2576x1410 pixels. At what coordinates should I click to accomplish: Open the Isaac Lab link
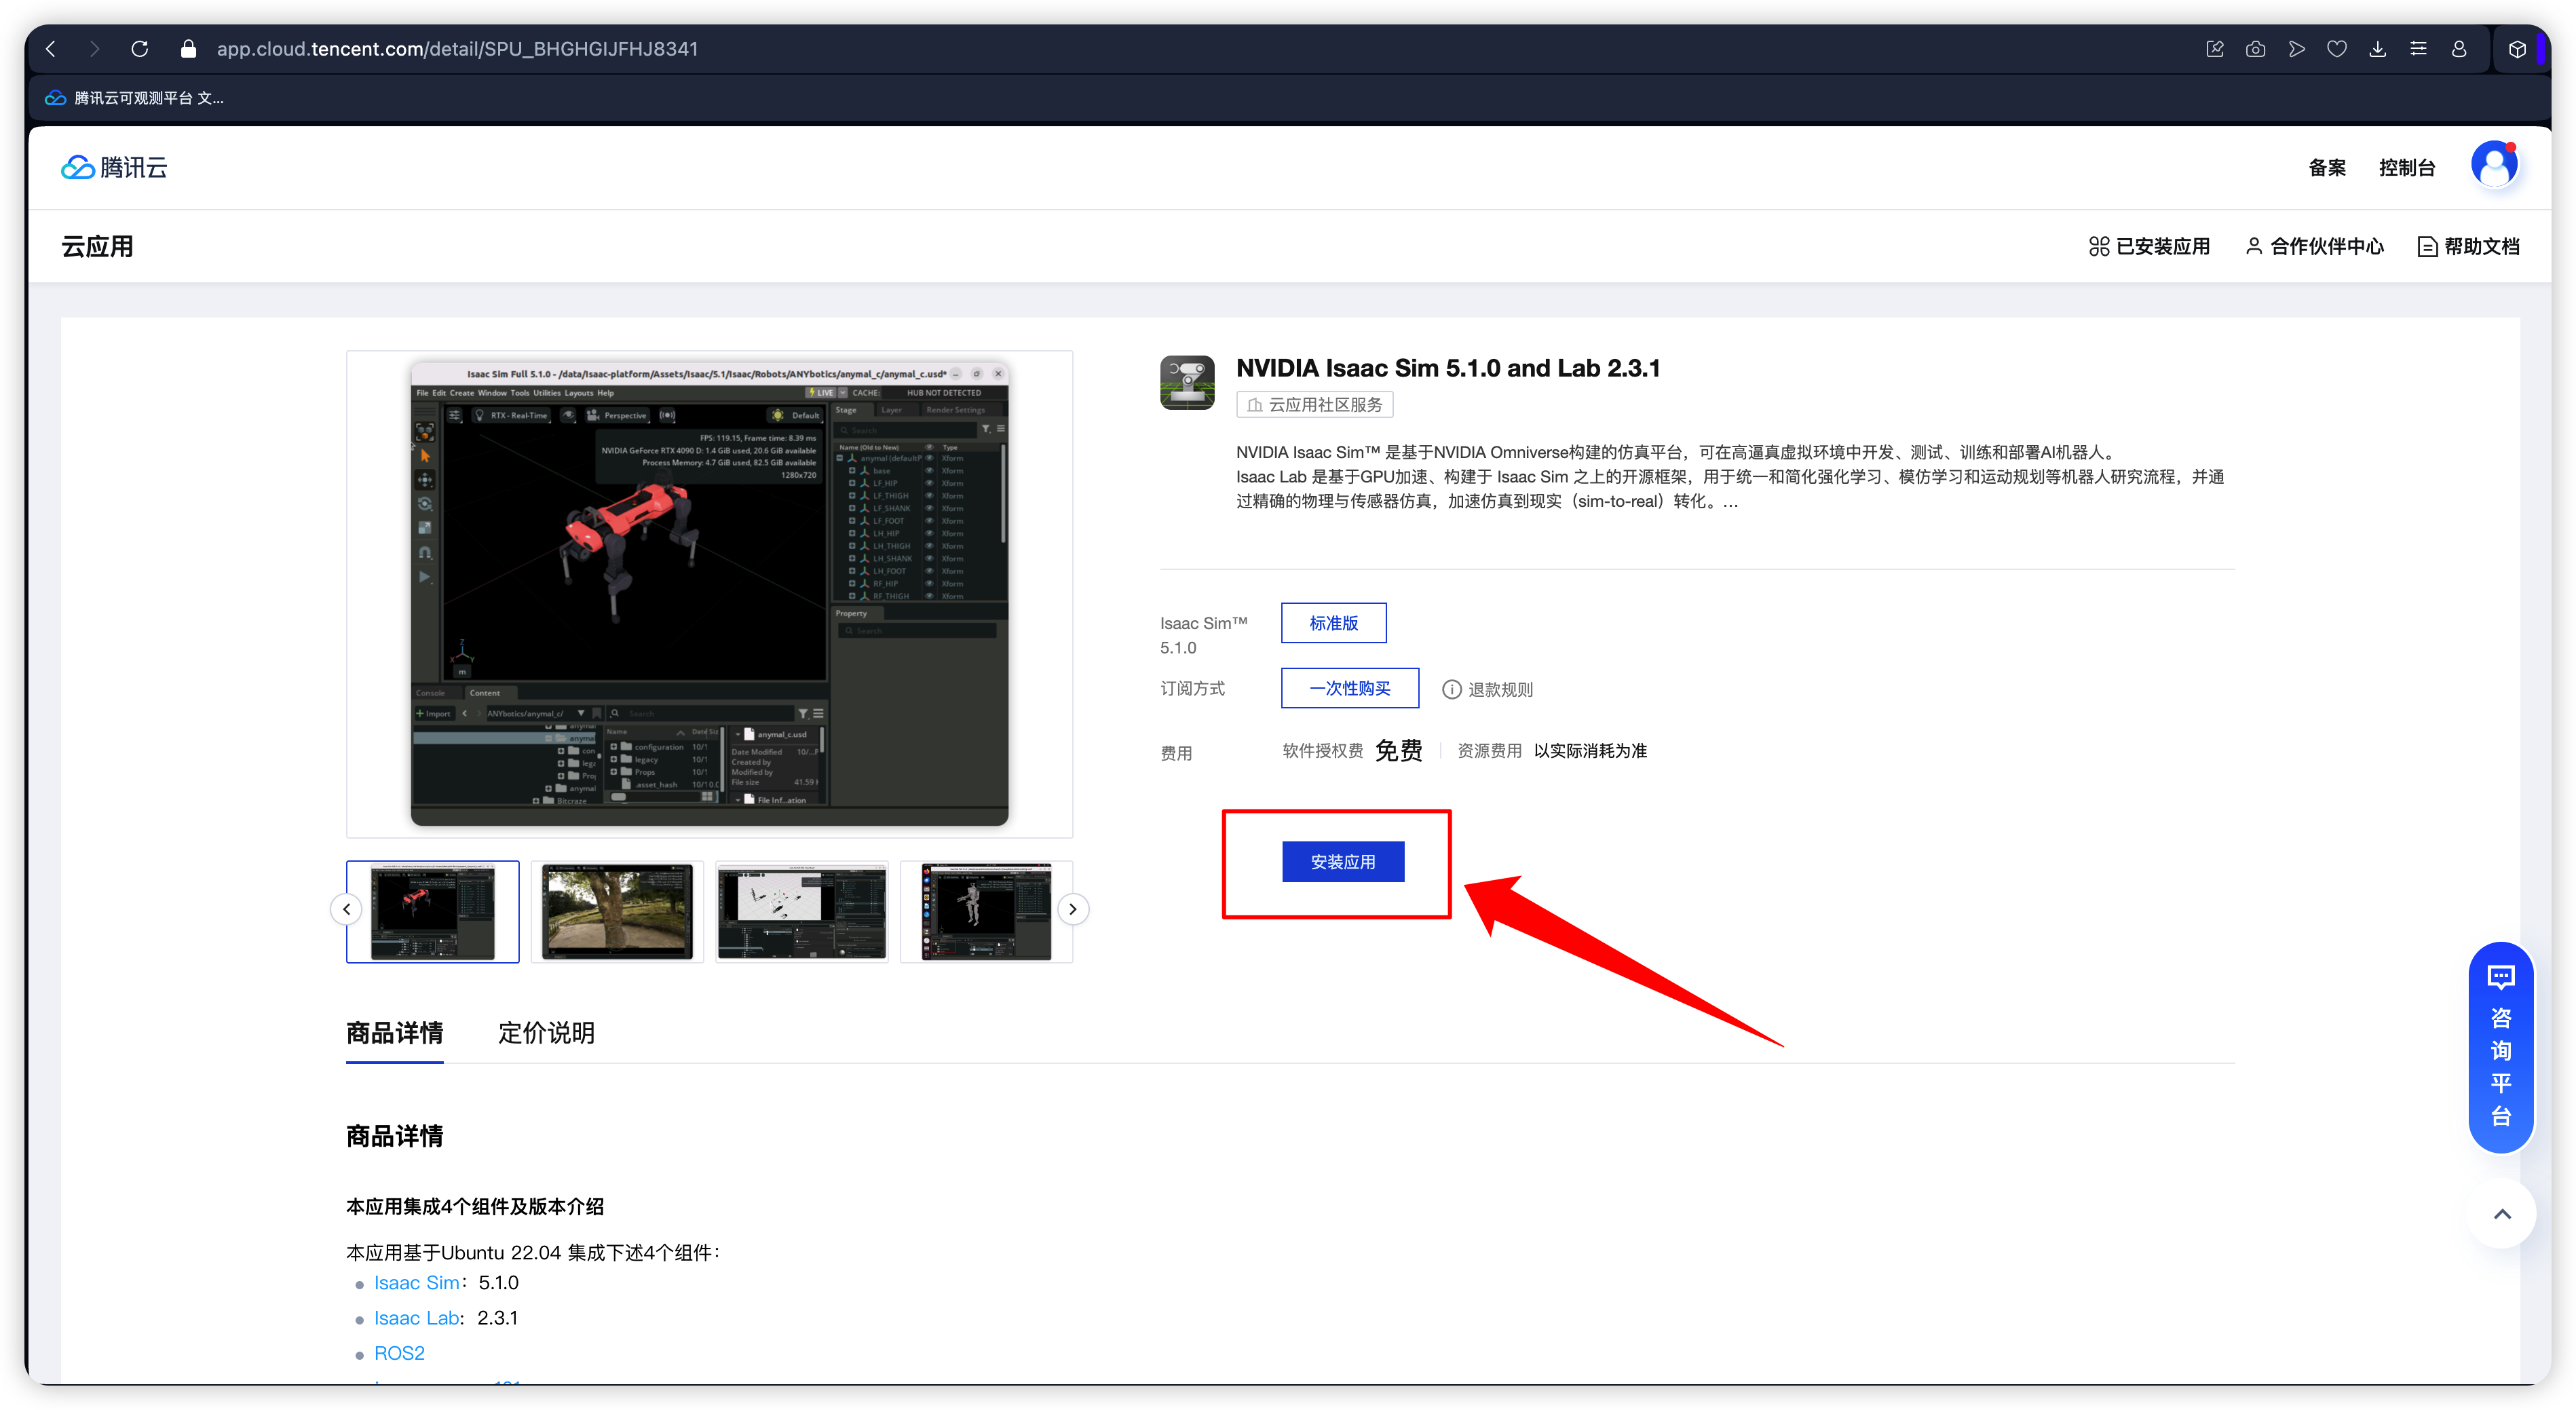point(416,1318)
